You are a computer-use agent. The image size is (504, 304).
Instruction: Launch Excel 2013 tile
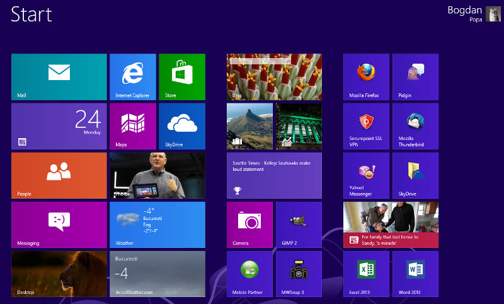tap(367, 274)
